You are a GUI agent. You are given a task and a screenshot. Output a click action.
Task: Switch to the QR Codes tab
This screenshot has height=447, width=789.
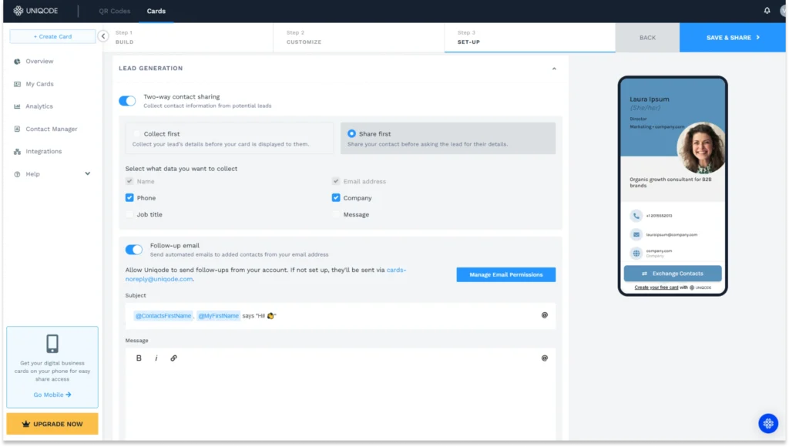[114, 11]
